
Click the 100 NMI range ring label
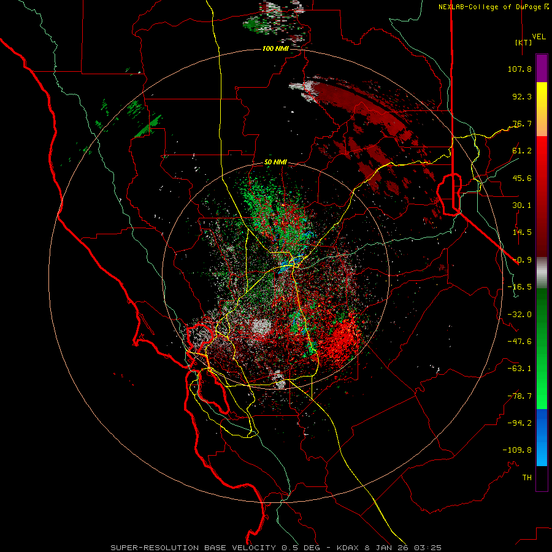275,48
